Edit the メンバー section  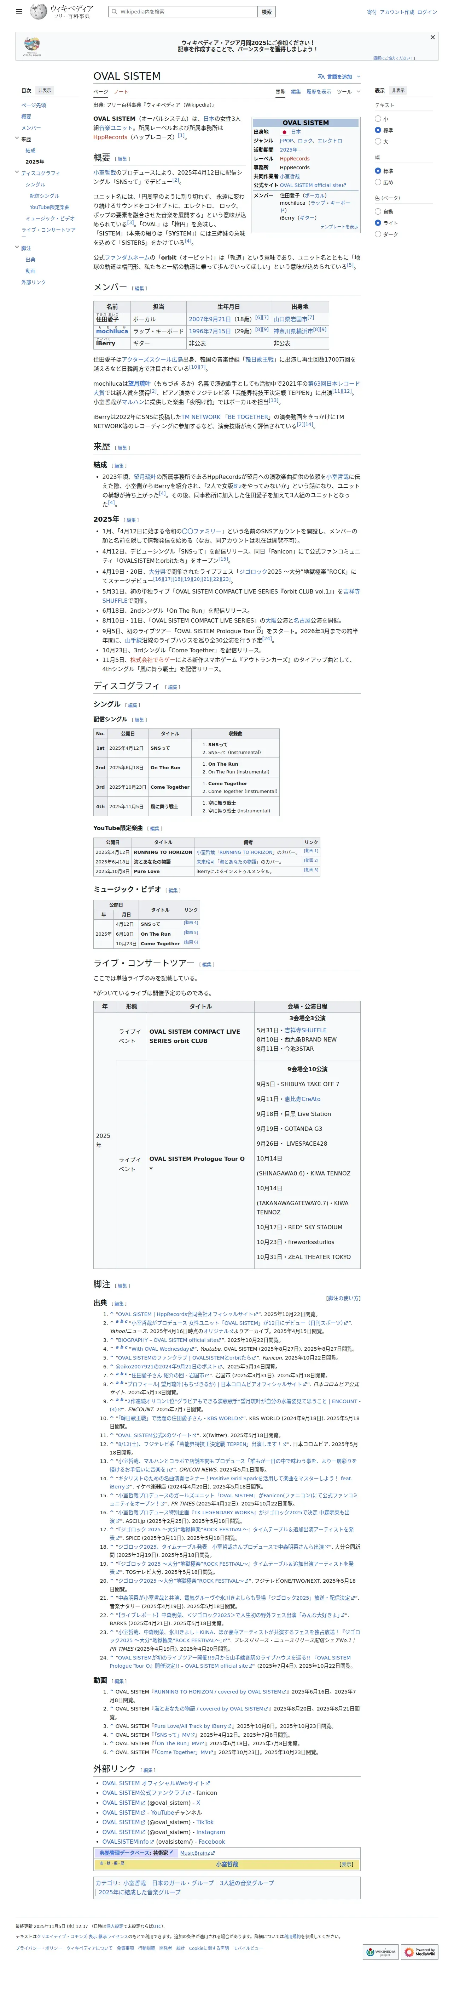(140, 288)
